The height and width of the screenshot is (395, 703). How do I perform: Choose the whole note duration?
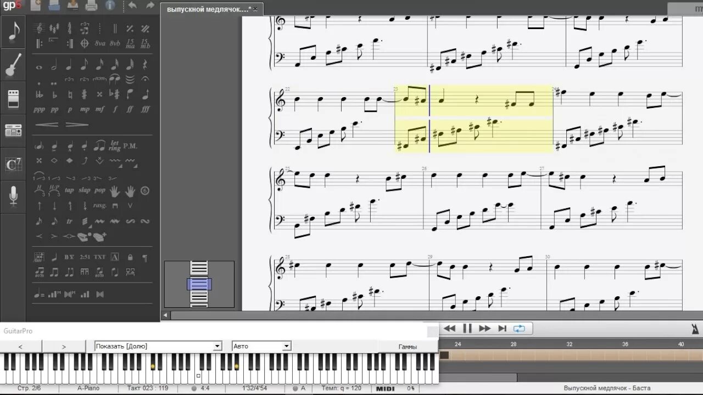click(39, 67)
